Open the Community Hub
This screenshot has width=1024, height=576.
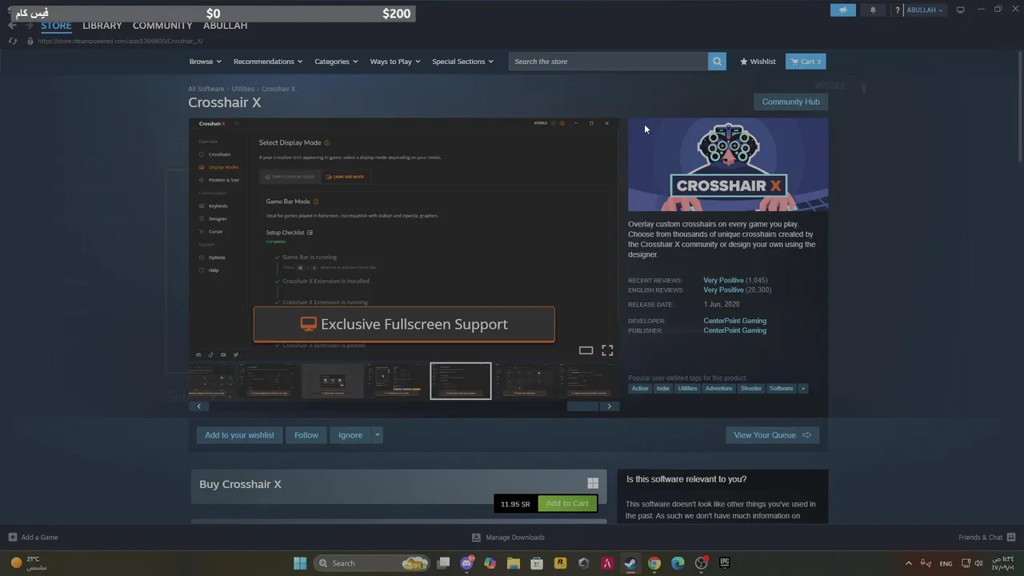[x=790, y=102]
